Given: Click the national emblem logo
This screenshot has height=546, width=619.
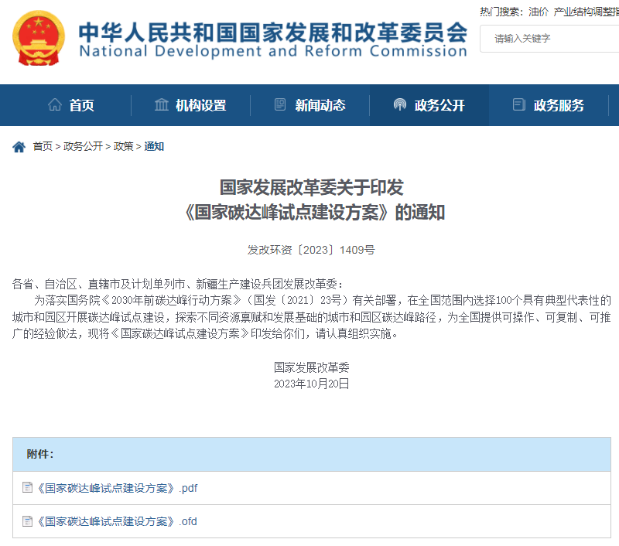Looking at the screenshot, I should point(39,38).
